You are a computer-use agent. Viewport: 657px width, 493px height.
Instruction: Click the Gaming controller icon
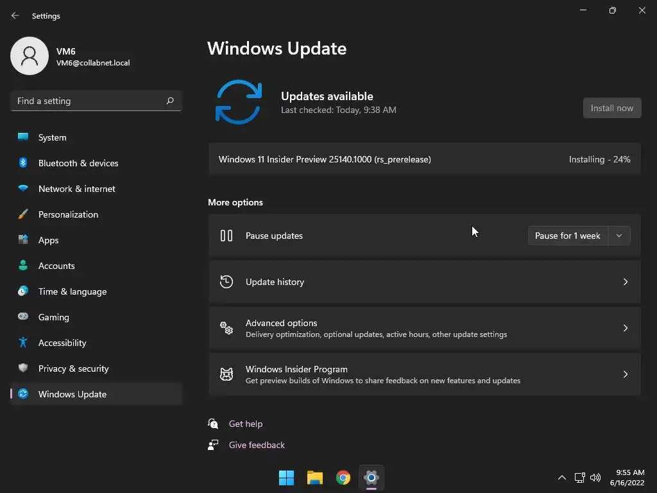(x=23, y=316)
